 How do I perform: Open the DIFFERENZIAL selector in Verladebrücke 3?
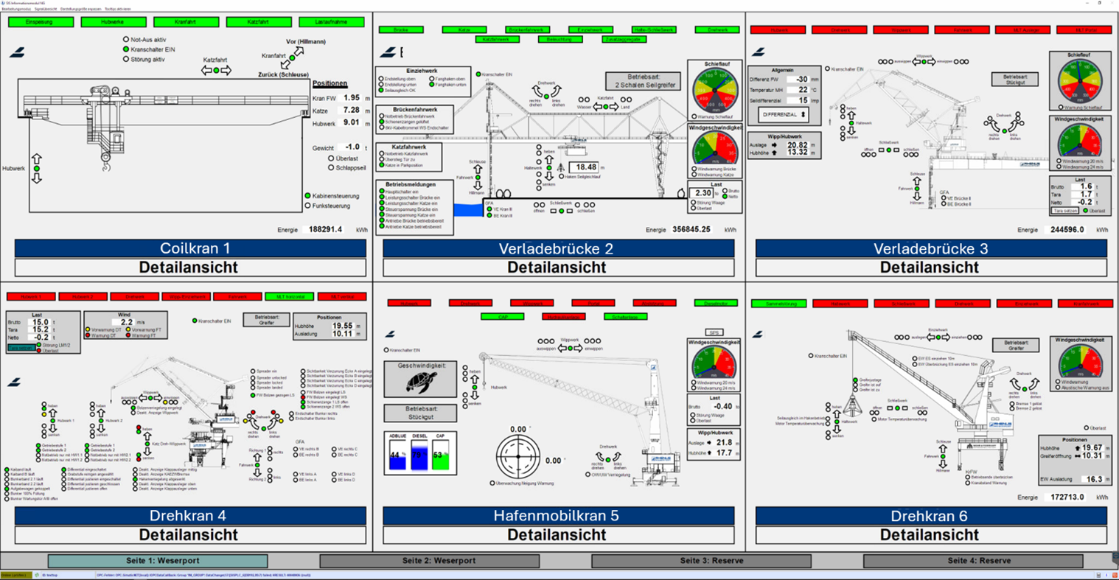784,115
